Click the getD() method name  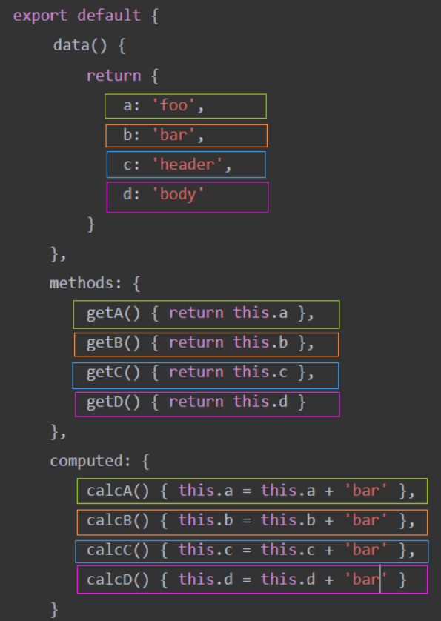[x=113, y=402]
